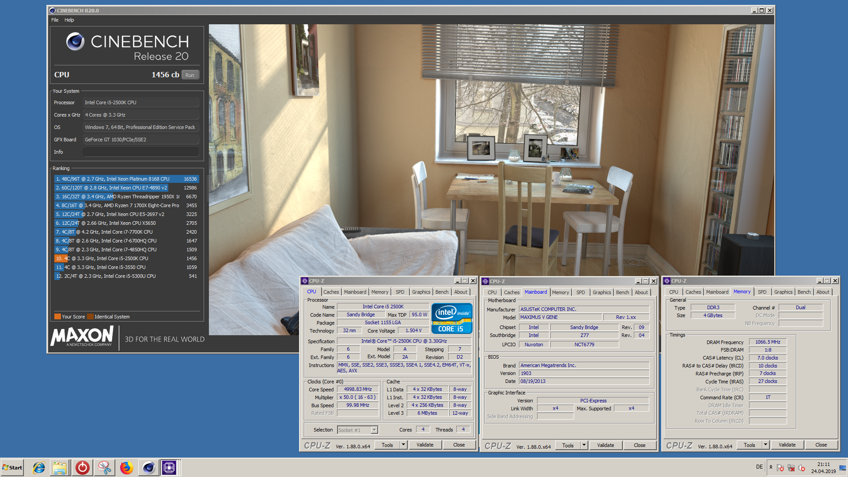Launch Snipping Tool from taskbar

point(105,467)
